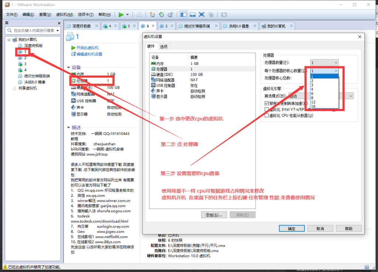Open the power options arrow beside the play icon

[x=127, y=15]
